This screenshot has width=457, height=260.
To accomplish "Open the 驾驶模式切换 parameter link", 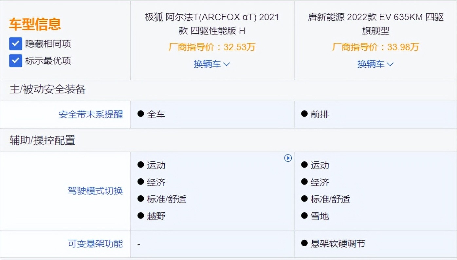I will click(x=95, y=191).
